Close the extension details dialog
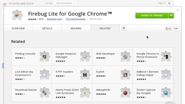The height and width of the screenshot is (104, 185). [177, 10]
